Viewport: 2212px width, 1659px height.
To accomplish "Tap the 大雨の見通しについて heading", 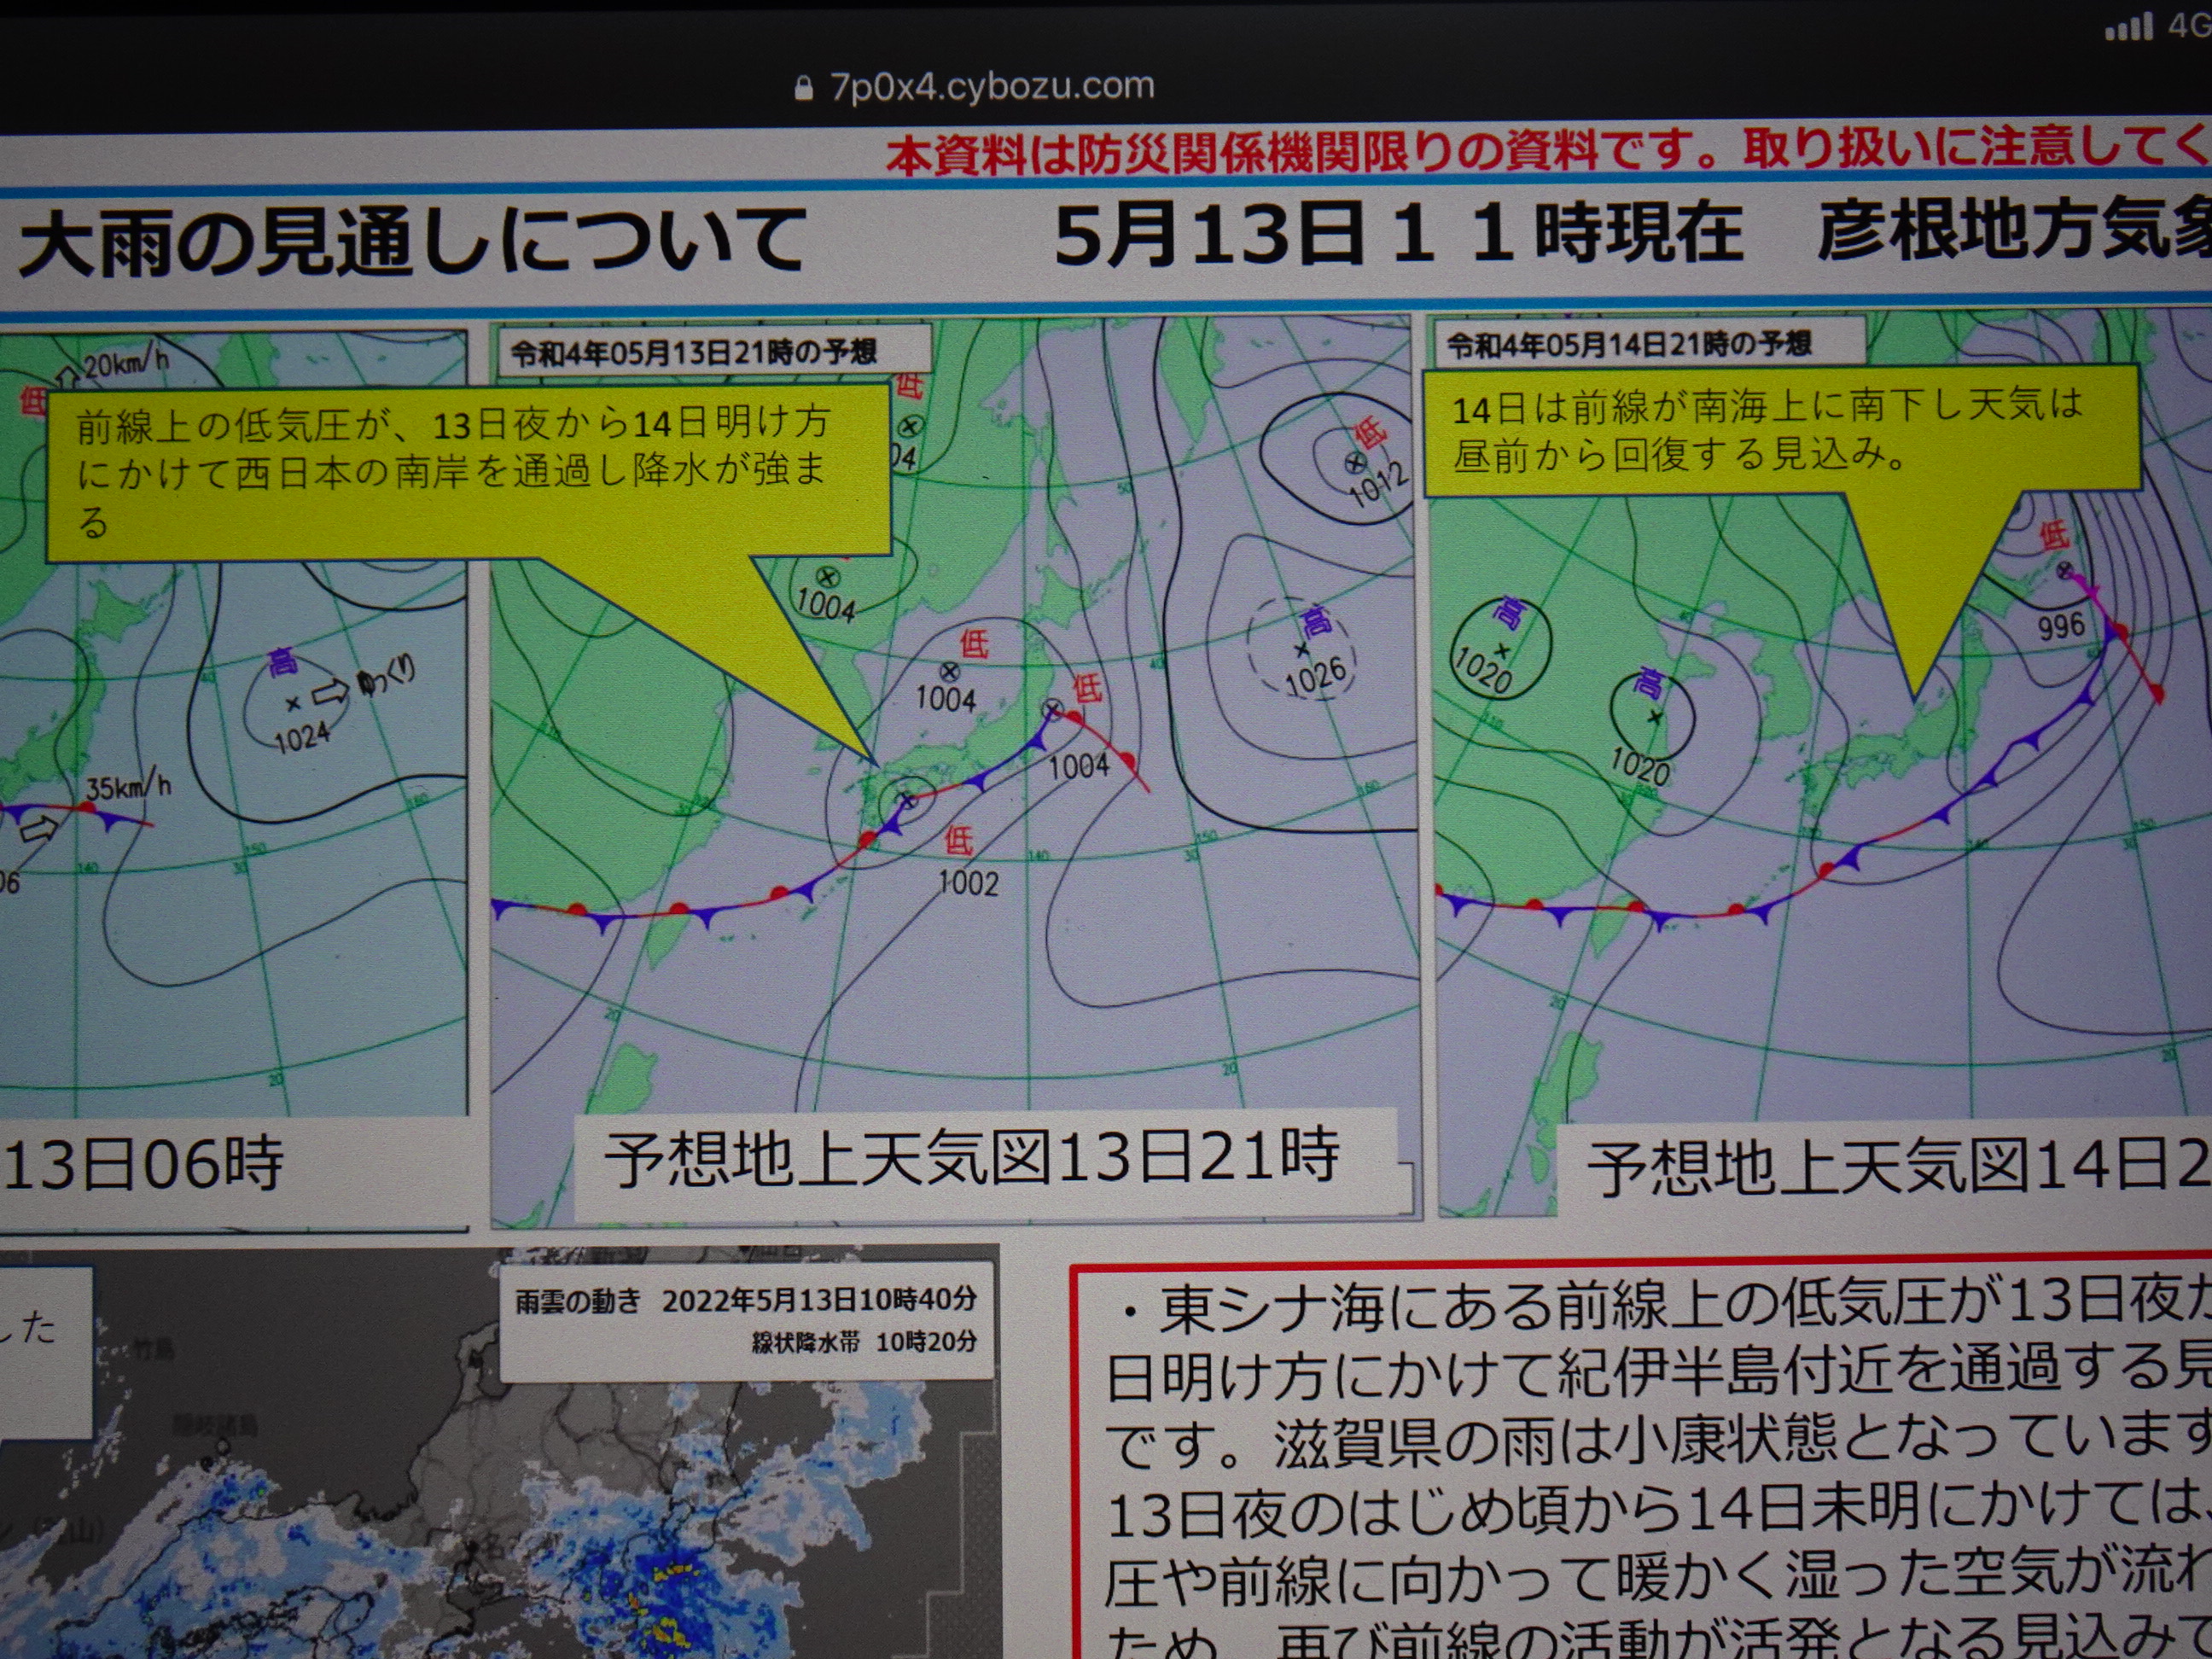I will click(x=412, y=242).
